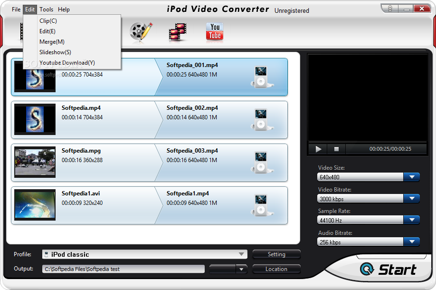Play the video in the preview panel
Screen dimensions: 436x290
[x=318, y=149]
